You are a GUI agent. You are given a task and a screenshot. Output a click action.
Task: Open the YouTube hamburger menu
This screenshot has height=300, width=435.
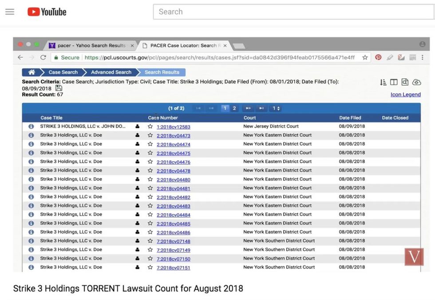[x=10, y=12]
